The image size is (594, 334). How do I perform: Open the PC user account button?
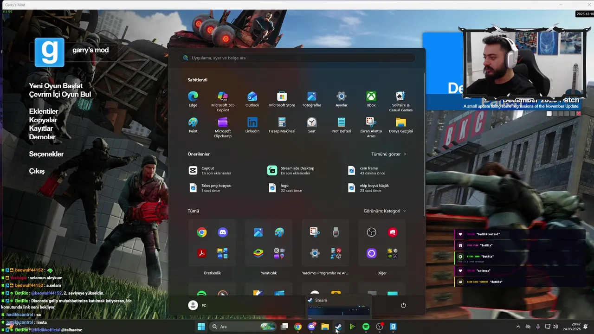tap(198, 305)
